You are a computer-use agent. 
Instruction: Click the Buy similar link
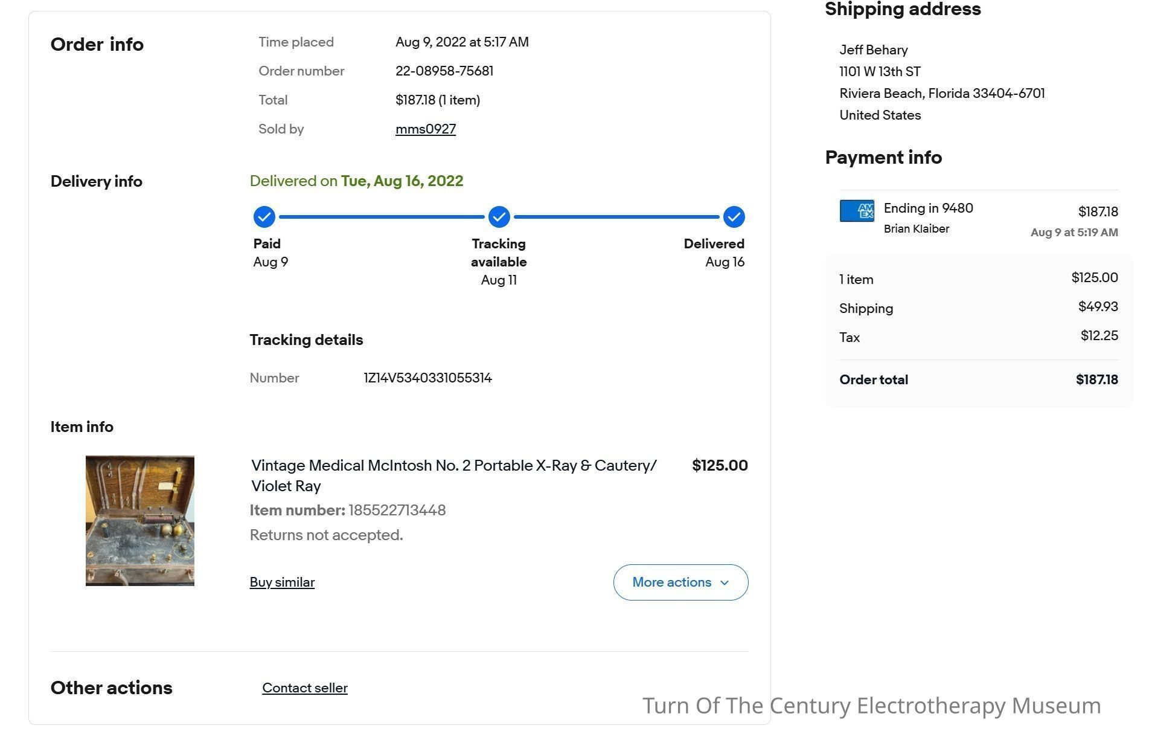(x=282, y=582)
